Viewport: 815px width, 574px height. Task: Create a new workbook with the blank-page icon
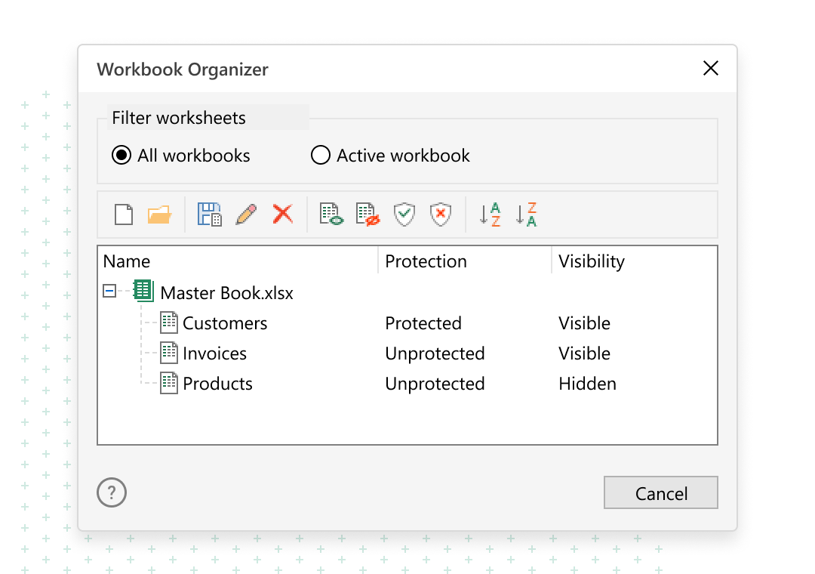pyautogui.click(x=125, y=214)
